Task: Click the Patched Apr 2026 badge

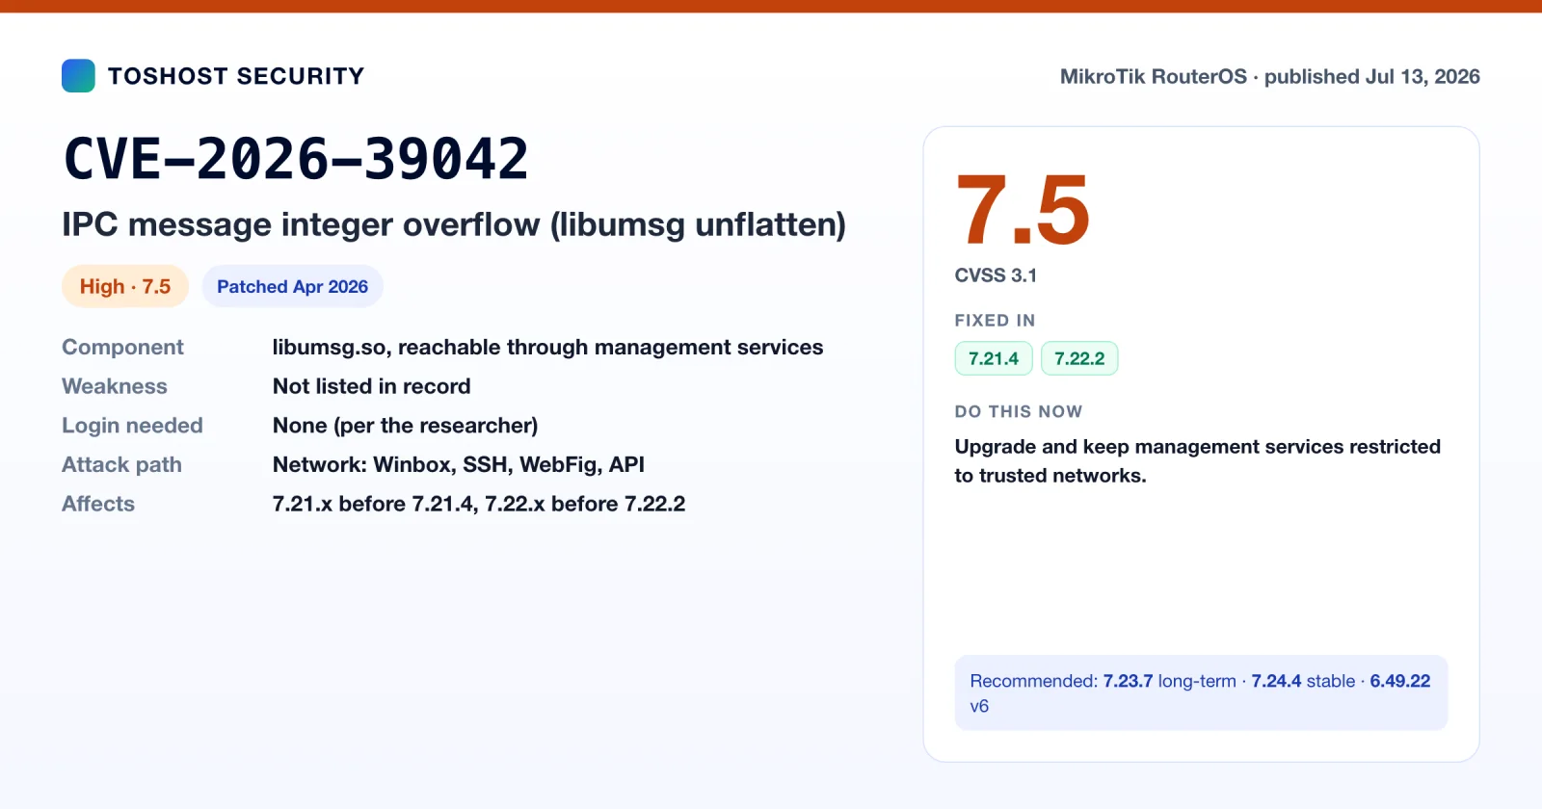Action: point(292,286)
